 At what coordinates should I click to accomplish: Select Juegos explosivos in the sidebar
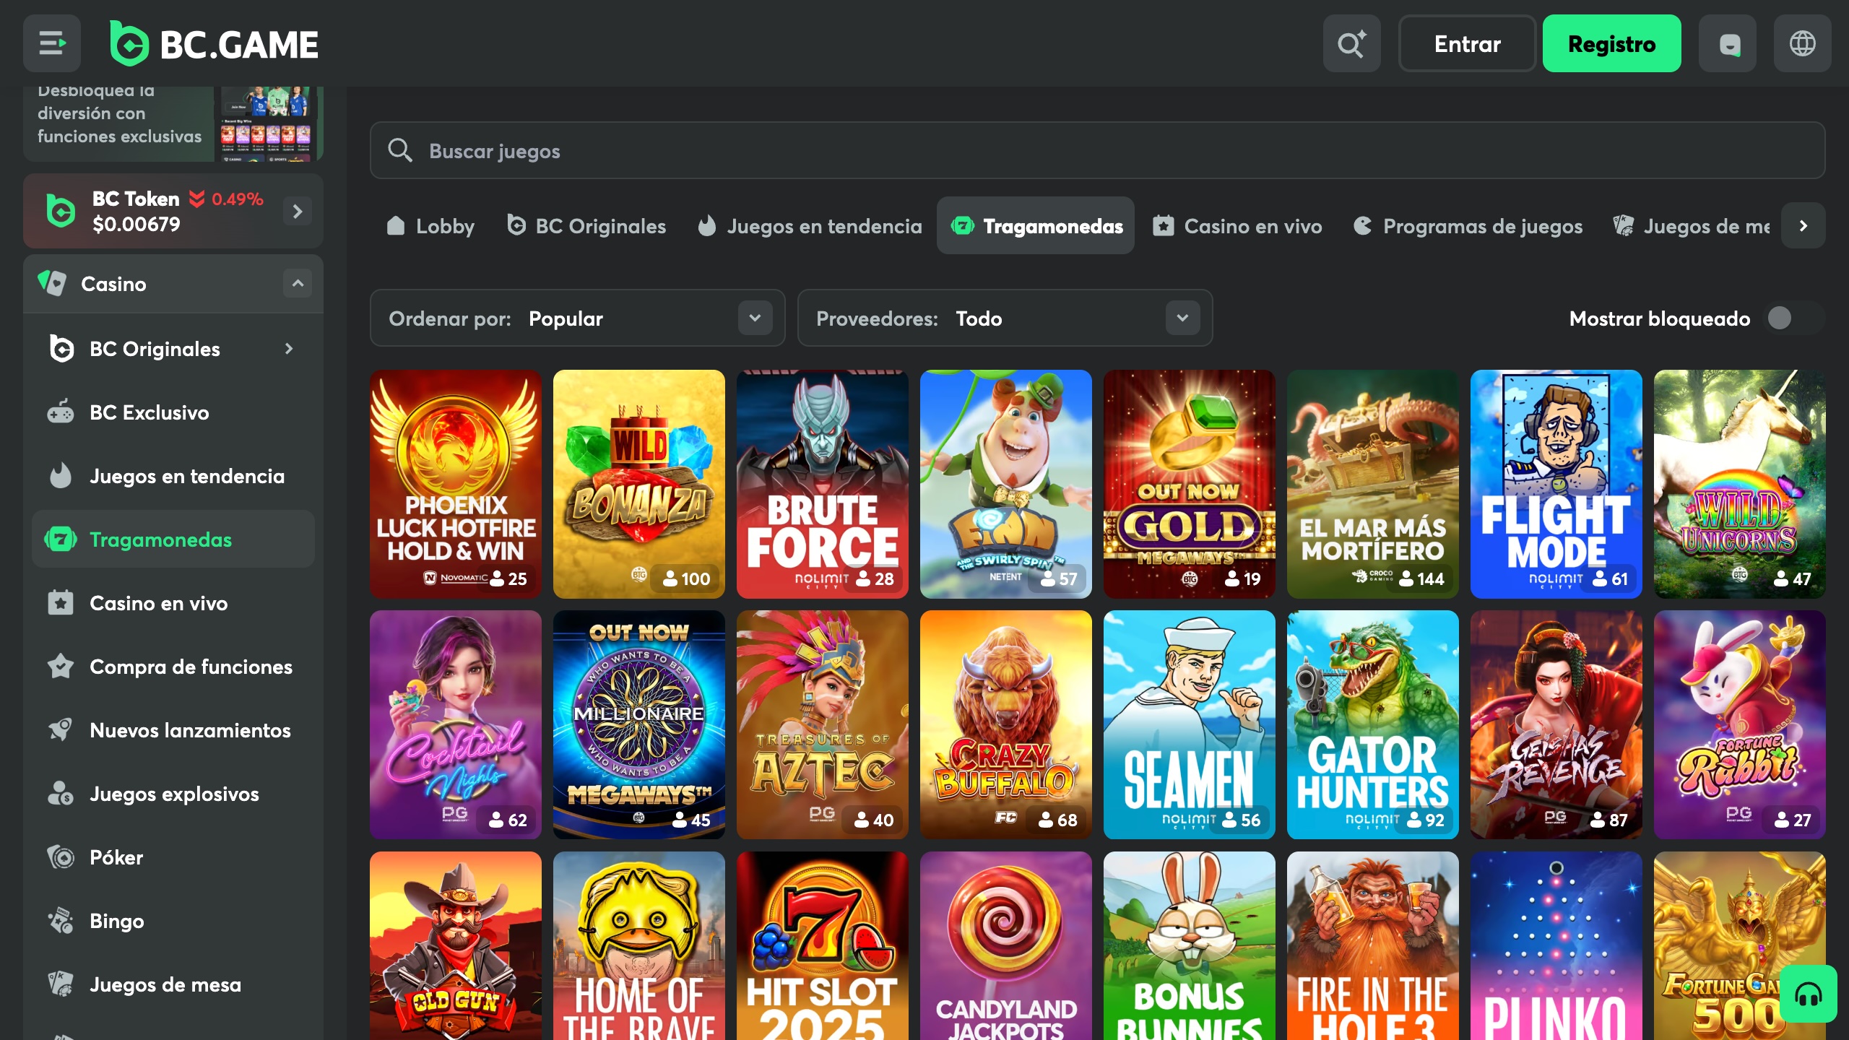pyautogui.click(x=173, y=794)
